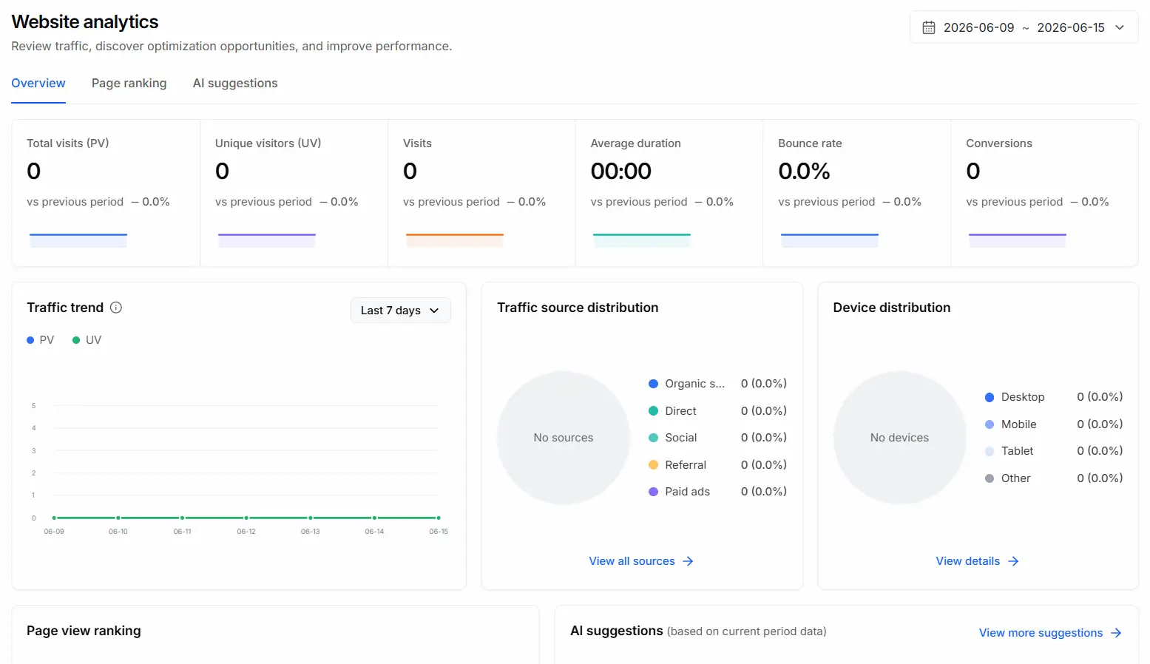Click the Referral legend orange dot
1150x664 pixels.
pyautogui.click(x=653, y=465)
